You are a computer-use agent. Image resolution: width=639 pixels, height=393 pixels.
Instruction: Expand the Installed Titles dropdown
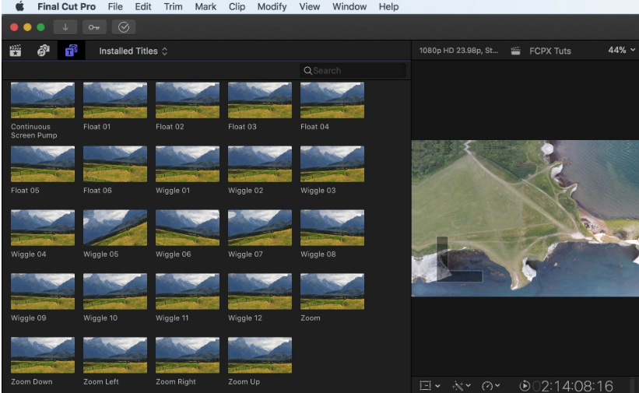(x=133, y=51)
